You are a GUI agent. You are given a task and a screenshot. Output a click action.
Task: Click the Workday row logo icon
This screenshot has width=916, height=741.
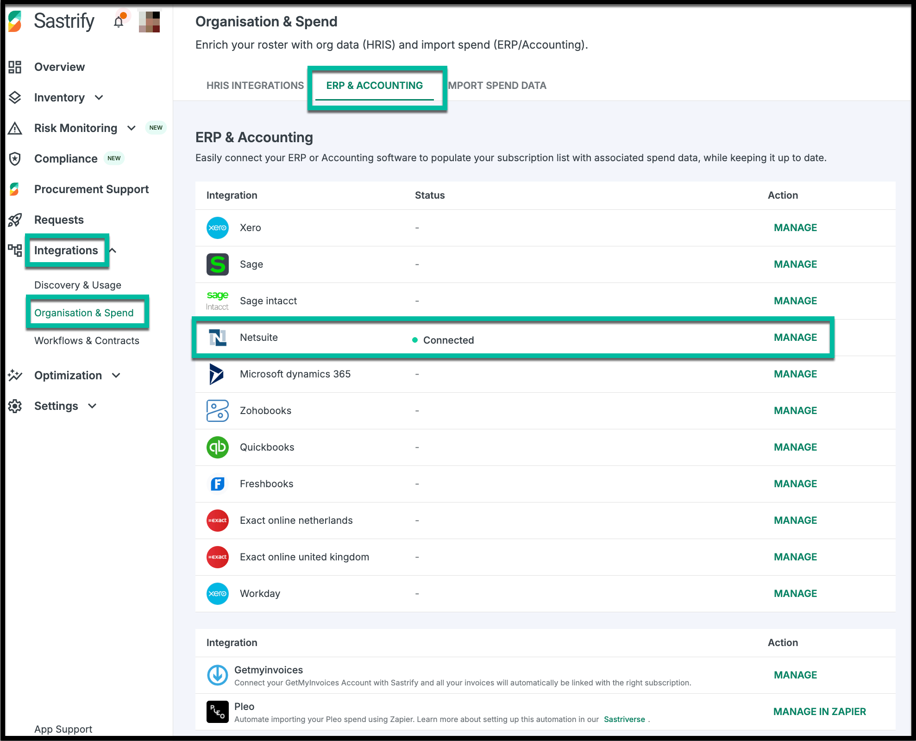pyautogui.click(x=218, y=594)
